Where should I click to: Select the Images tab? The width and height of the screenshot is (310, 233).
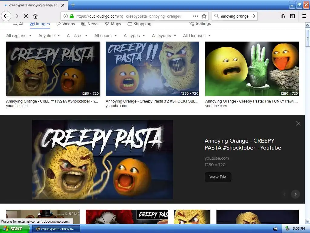coord(40,24)
